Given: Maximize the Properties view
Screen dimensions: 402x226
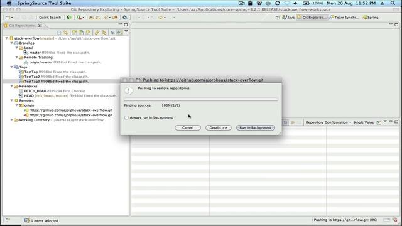Looking at the screenshot, I should (x=396, y=122).
